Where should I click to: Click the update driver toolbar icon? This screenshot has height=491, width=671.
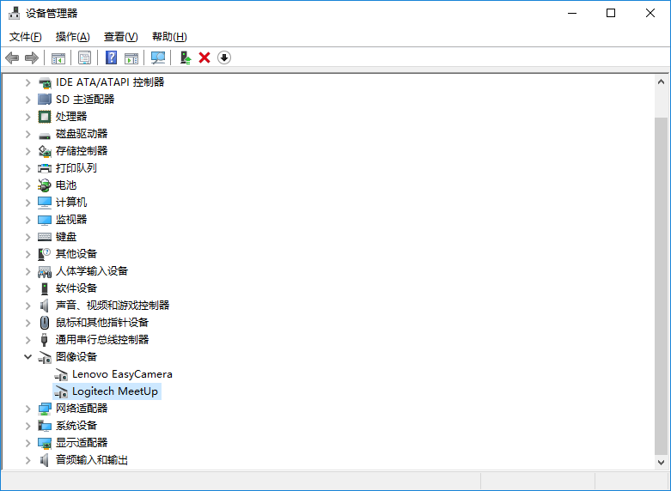(185, 58)
